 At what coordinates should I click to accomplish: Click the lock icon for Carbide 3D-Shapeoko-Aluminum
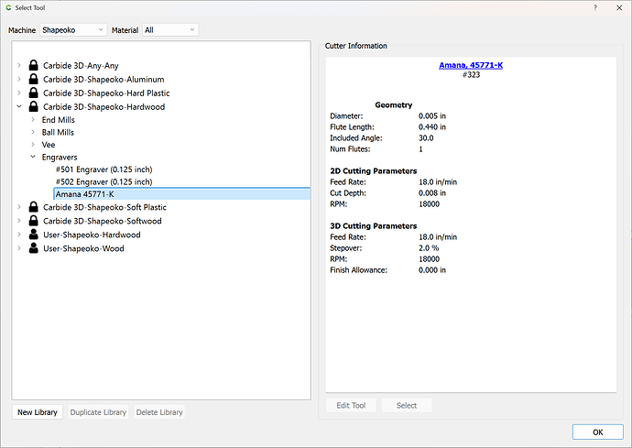(x=34, y=80)
